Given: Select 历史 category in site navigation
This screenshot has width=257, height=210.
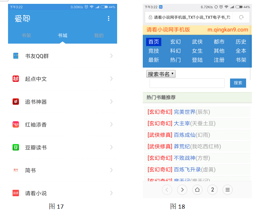Looking at the screenshot, I should (x=241, y=42).
